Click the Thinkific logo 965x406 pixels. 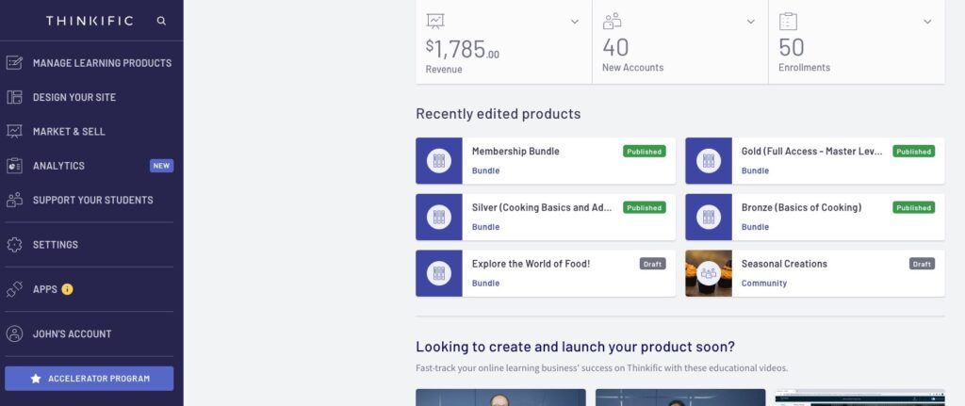[90, 21]
